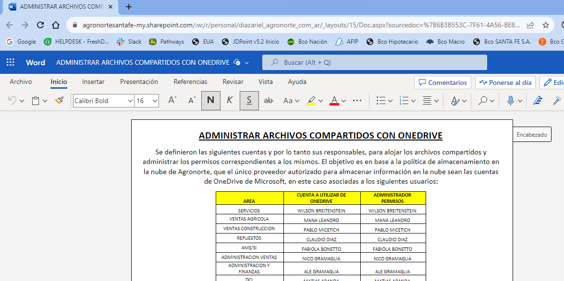Viewport: 564px width, 281px height.
Task: Open the Presentación tab
Action: coord(139,82)
